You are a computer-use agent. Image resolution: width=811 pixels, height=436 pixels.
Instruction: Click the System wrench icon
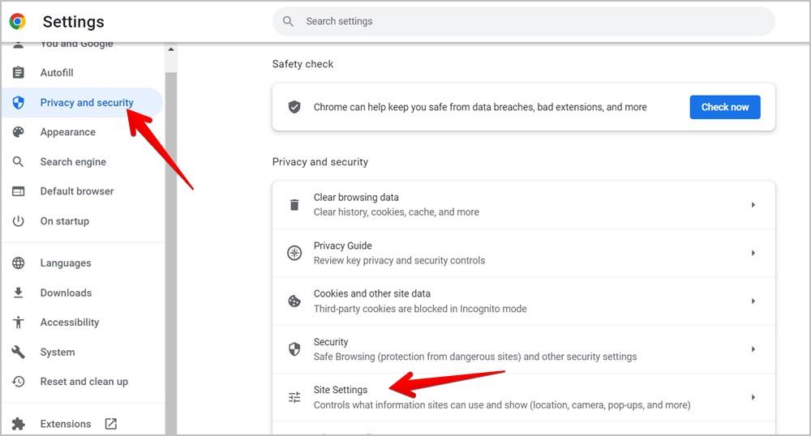point(18,352)
